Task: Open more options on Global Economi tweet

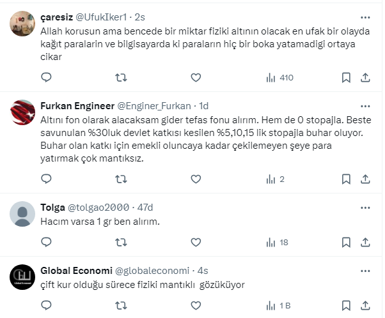Action: 365,270
